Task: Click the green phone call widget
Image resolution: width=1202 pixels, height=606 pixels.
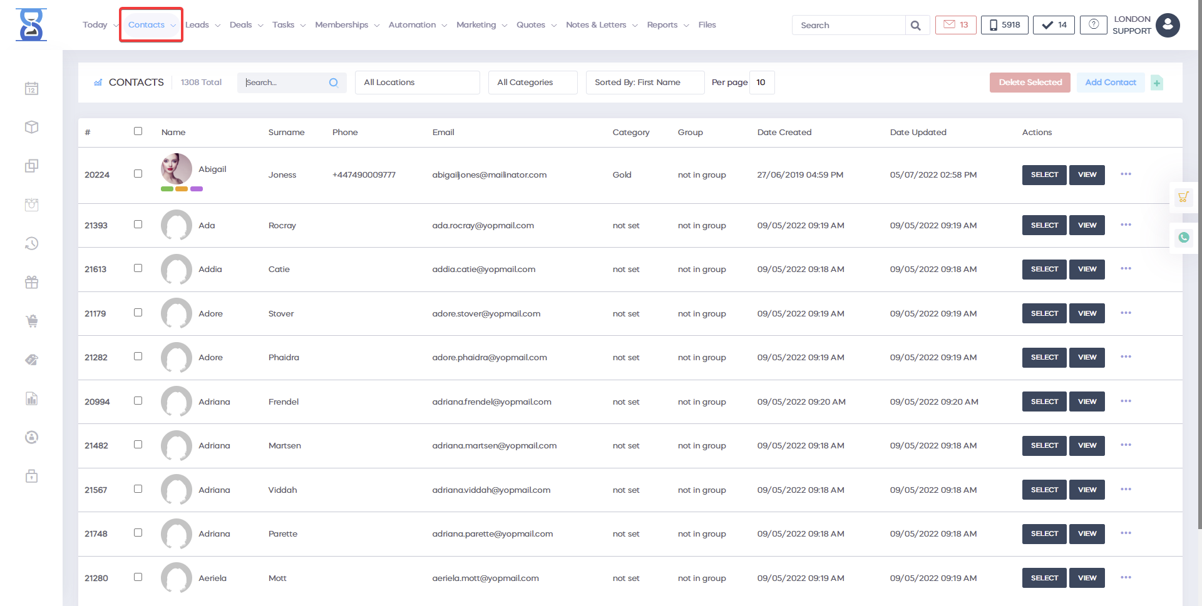Action: pyautogui.click(x=1183, y=238)
